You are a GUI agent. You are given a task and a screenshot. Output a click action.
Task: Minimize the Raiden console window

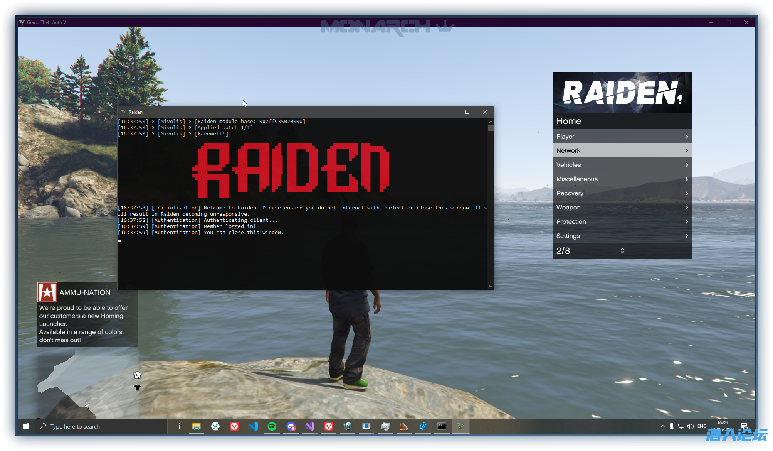point(450,112)
